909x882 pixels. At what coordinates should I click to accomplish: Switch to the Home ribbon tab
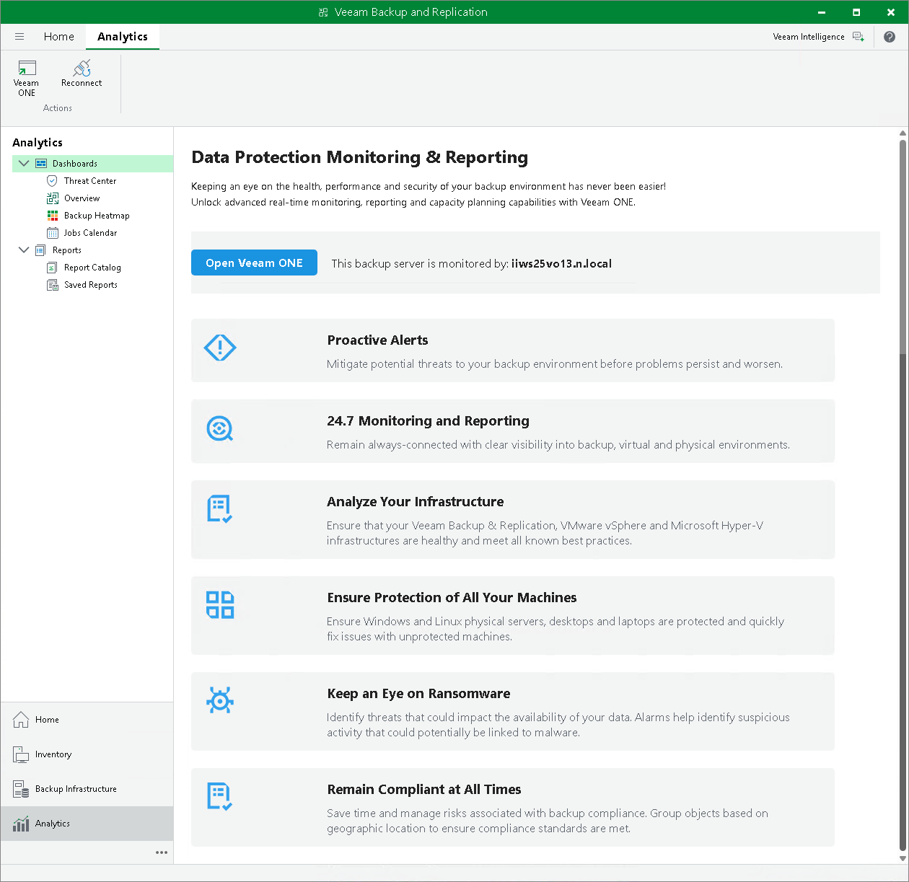(x=59, y=37)
